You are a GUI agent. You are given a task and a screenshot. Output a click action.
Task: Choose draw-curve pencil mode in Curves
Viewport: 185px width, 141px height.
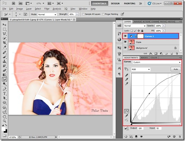(126, 116)
